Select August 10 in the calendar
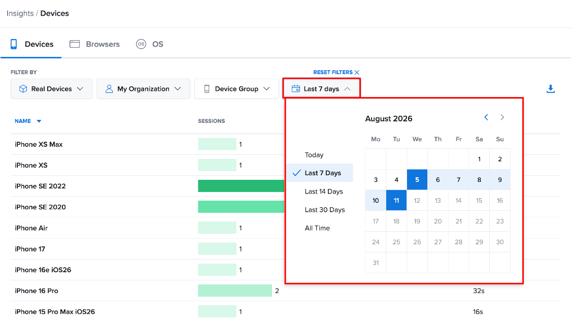This screenshot has width=573, height=320. (x=376, y=201)
